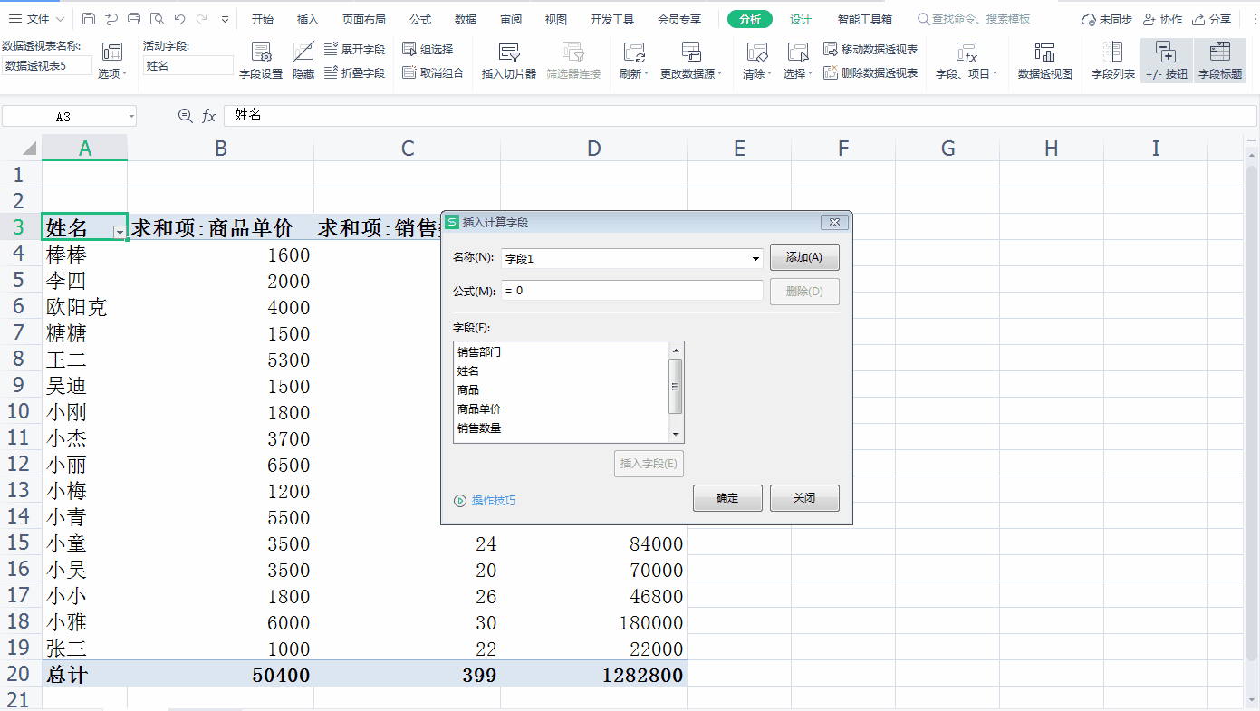
Task: Click 删除数据透视表 delete pivot table
Action: tap(870, 73)
